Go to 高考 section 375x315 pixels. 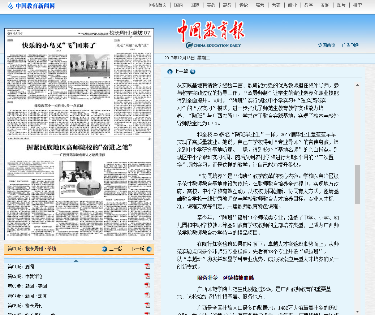click(x=260, y=5)
